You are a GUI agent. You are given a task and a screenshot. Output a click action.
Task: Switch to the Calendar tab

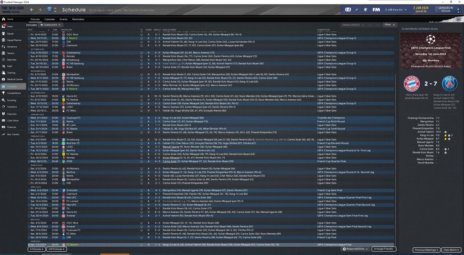50,19
